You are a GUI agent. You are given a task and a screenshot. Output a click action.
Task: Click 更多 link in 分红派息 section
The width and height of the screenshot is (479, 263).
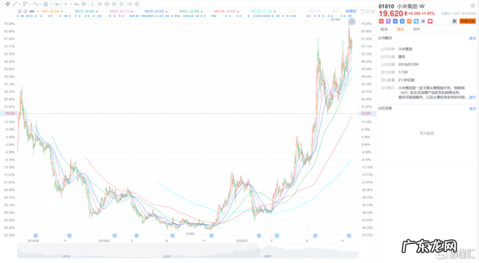[x=473, y=108]
